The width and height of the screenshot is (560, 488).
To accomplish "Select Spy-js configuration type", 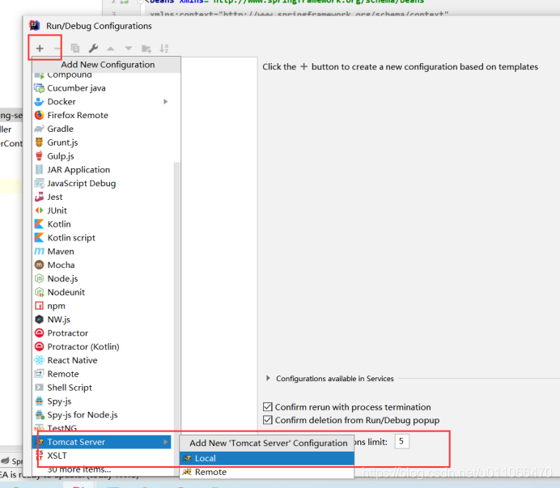I will 103,401.
